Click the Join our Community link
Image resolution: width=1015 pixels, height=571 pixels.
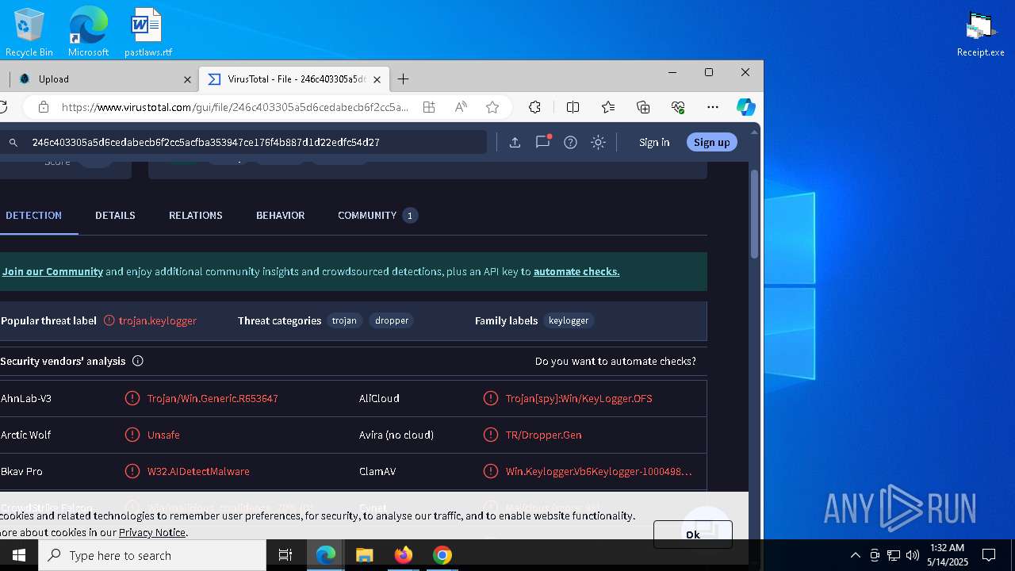(52, 271)
